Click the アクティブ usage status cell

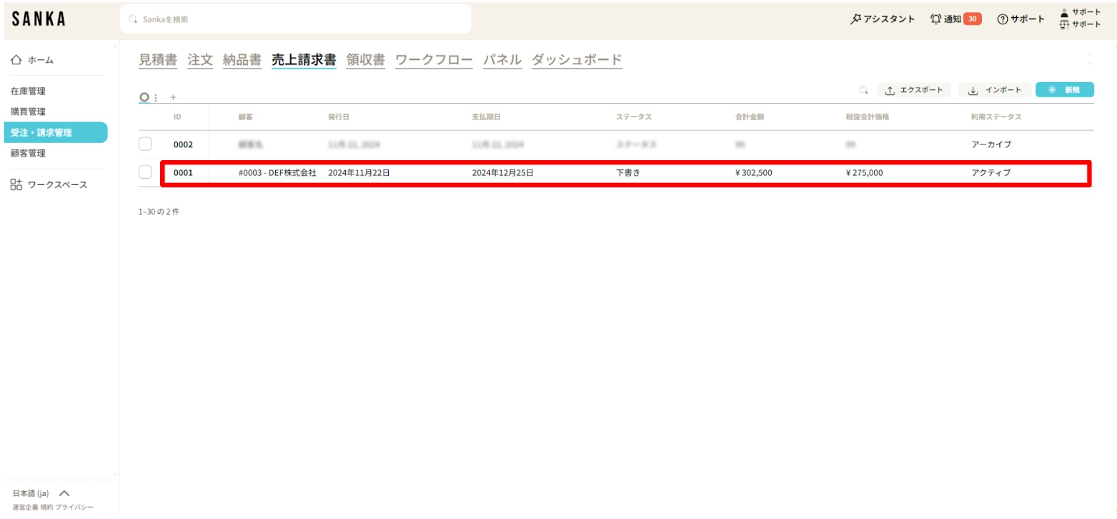[991, 172]
